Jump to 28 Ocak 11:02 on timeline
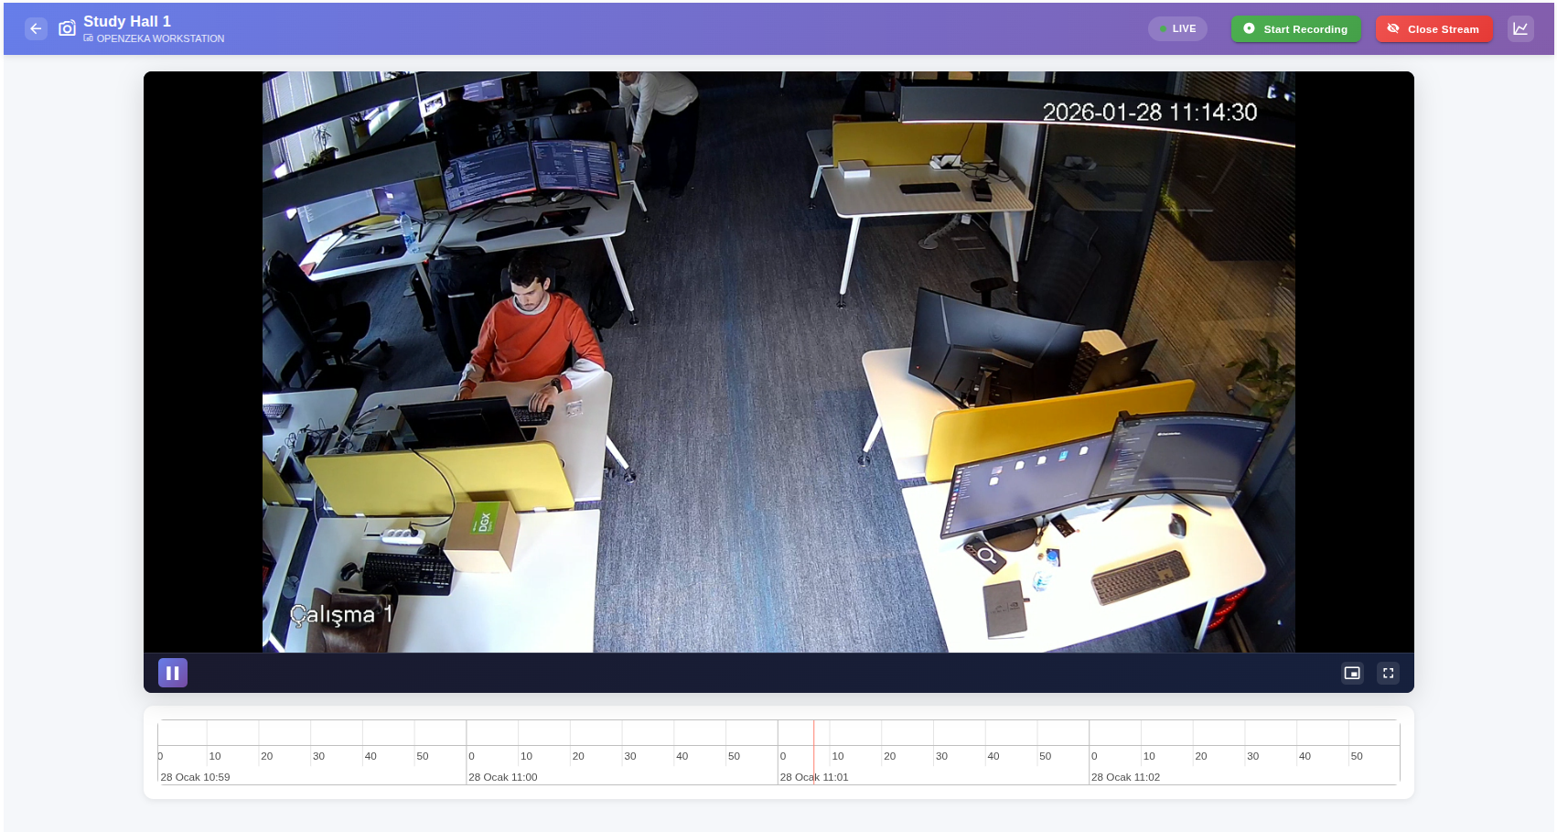Screen dimensions: 1557x832 1125,777
